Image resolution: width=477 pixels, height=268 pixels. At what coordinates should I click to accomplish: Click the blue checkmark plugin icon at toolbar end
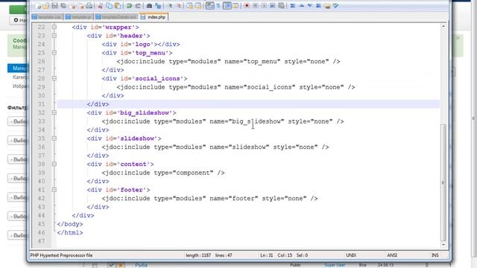335,6
